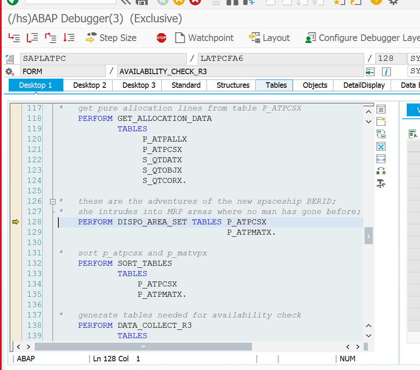This screenshot has height=370, width=420.
Task: Click the Single Step (step into) icon
Action: pos(14,38)
